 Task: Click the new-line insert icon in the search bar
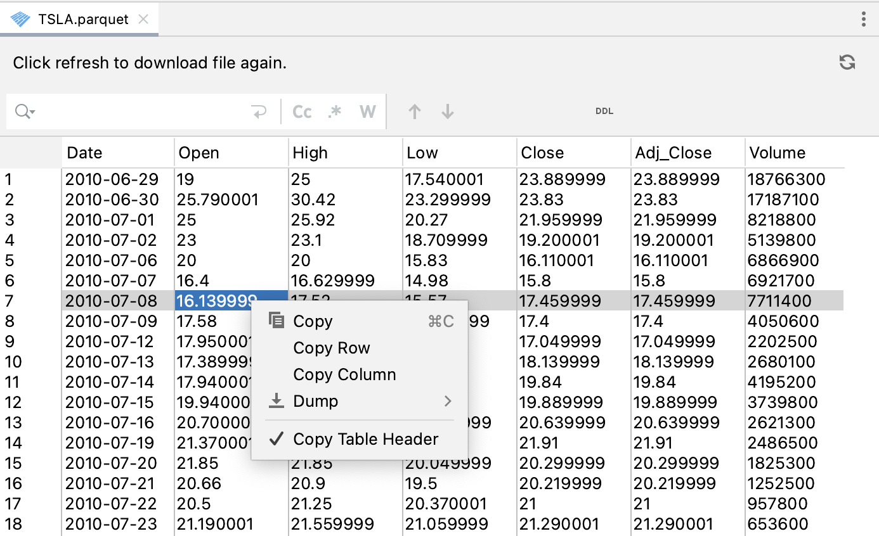tap(259, 111)
